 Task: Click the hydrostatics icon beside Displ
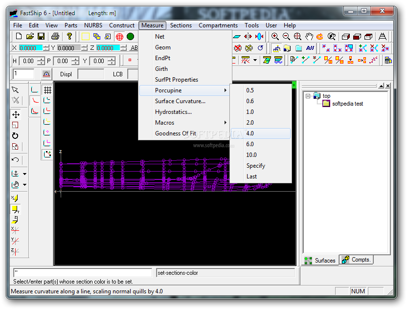[x=46, y=74]
